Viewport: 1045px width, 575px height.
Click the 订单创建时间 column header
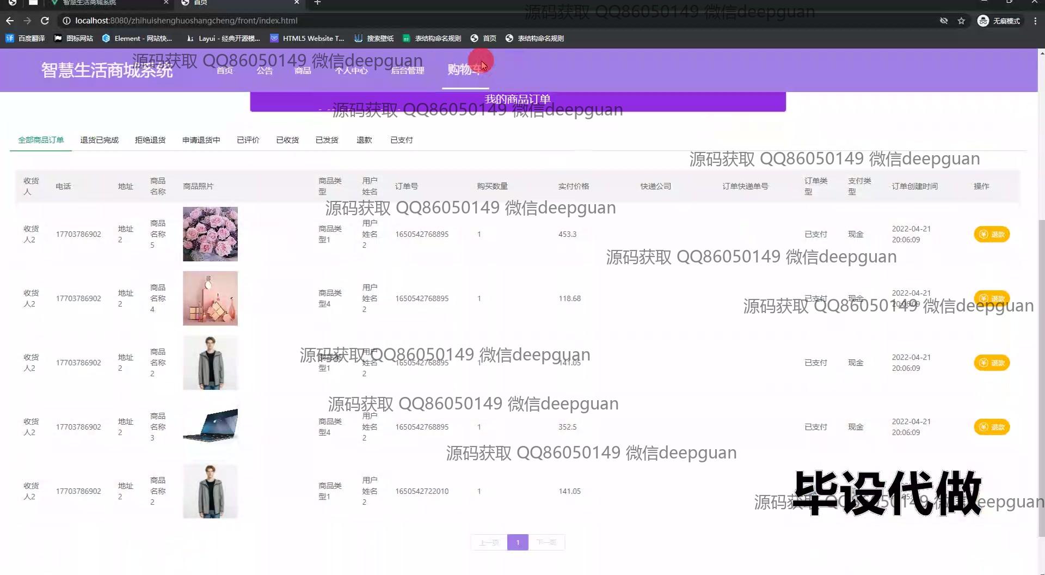coord(914,186)
